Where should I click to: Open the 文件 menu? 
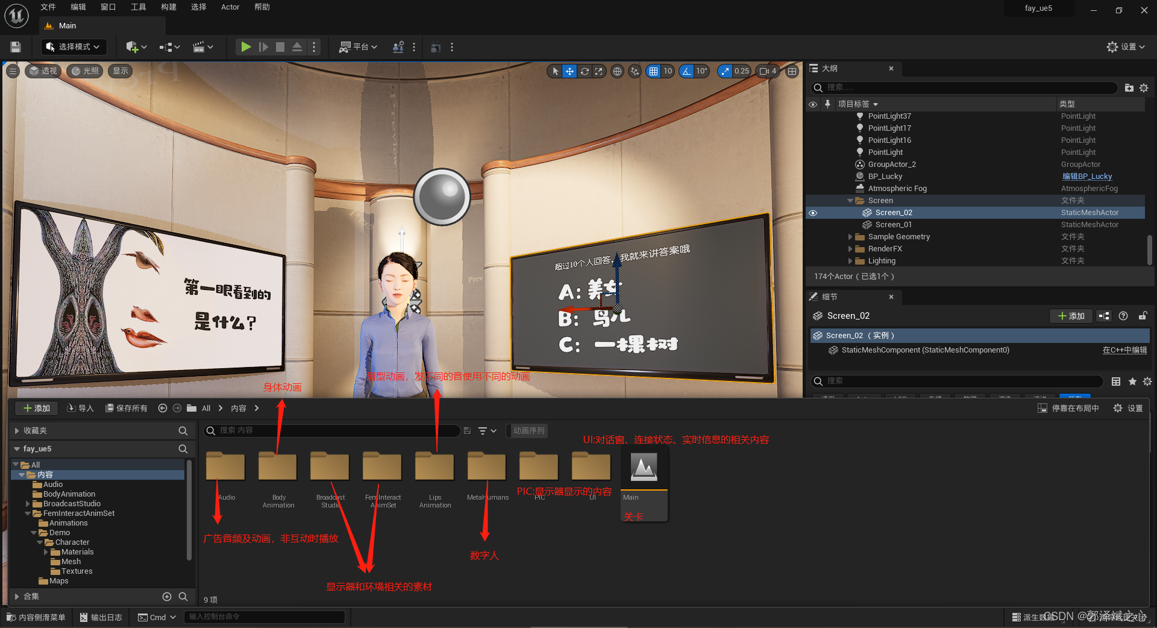coord(48,7)
